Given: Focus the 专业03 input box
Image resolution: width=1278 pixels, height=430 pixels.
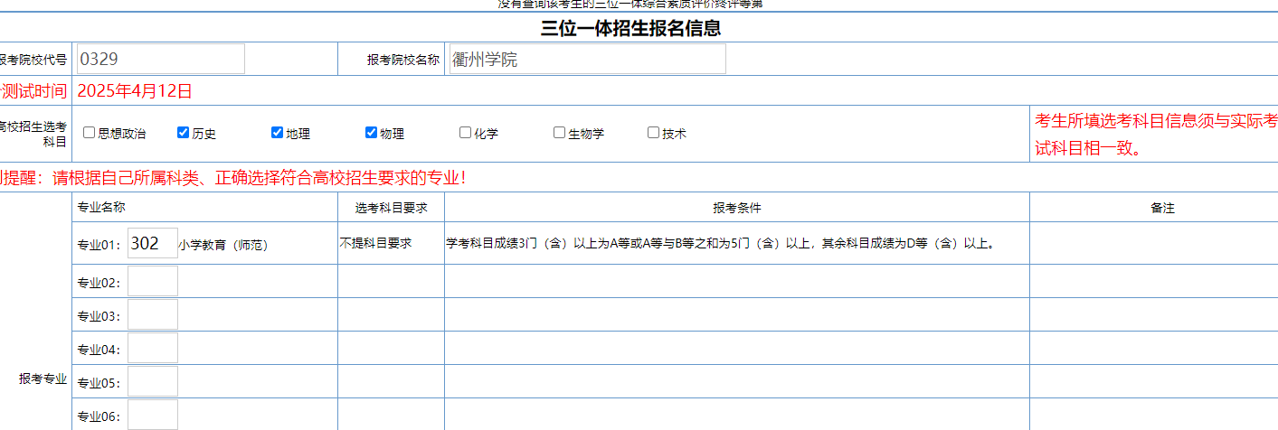Looking at the screenshot, I should (x=153, y=315).
